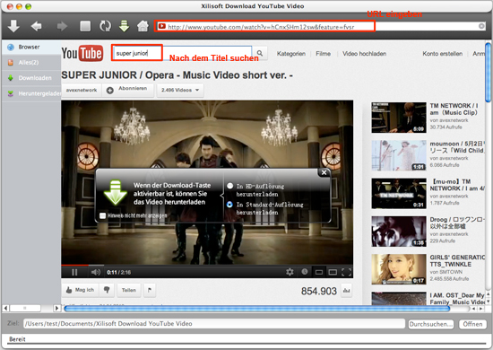Click the plus icon beside Abonnieren
This screenshot has height=350, width=493.
pos(109,91)
